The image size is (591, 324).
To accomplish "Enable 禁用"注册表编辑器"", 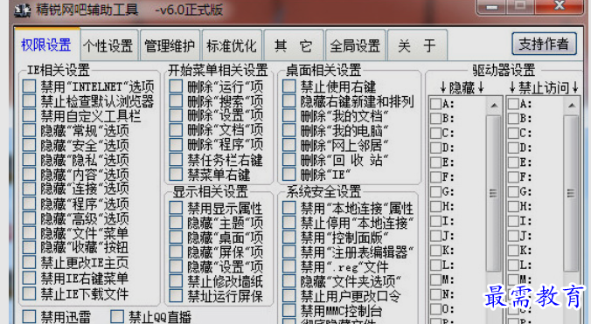I will click(x=289, y=252).
